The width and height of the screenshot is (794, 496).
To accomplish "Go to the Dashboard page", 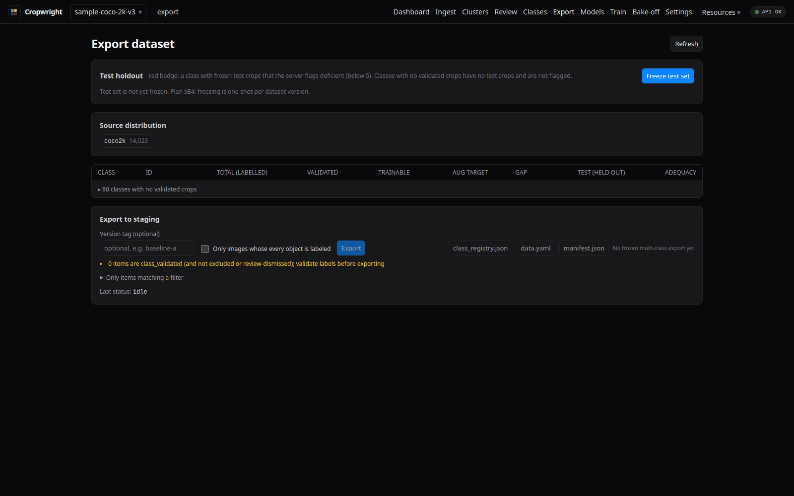I will point(411,12).
